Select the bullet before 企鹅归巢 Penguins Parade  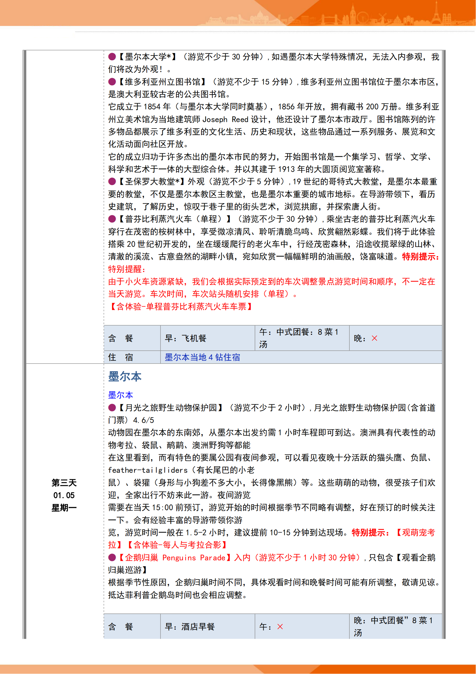[x=112, y=557]
